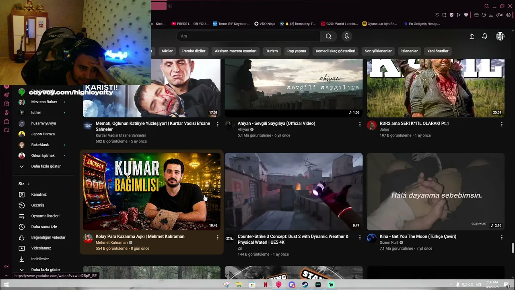The width and height of the screenshot is (515, 290).
Task: Expand subscriptions with Daha fazla göster
Action: [40, 166]
